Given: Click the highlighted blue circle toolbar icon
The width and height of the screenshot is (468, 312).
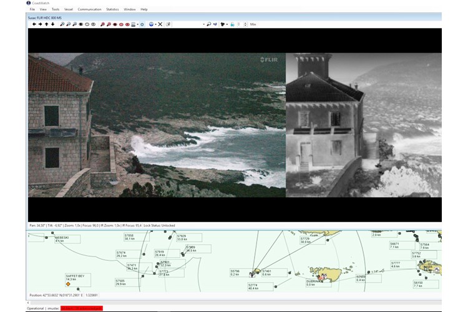Looking at the screenshot, I should (x=142, y=24).
